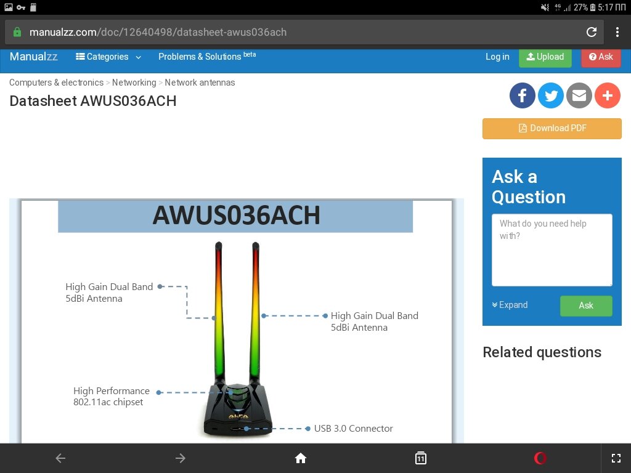
Task: Expand the Categories dropdown chevron
Action: [138, 57]
